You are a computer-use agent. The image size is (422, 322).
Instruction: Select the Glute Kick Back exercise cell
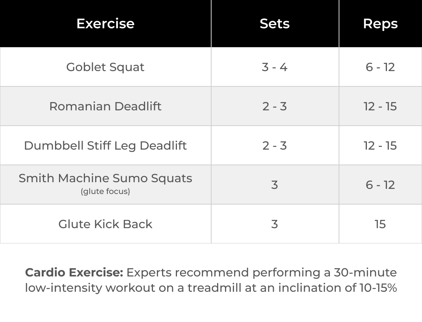(x=105, y=224)
